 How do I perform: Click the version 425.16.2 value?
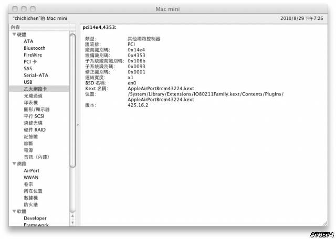(138, 105)
